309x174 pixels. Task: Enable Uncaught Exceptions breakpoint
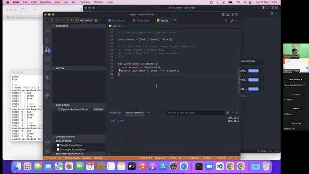[58, 149]
